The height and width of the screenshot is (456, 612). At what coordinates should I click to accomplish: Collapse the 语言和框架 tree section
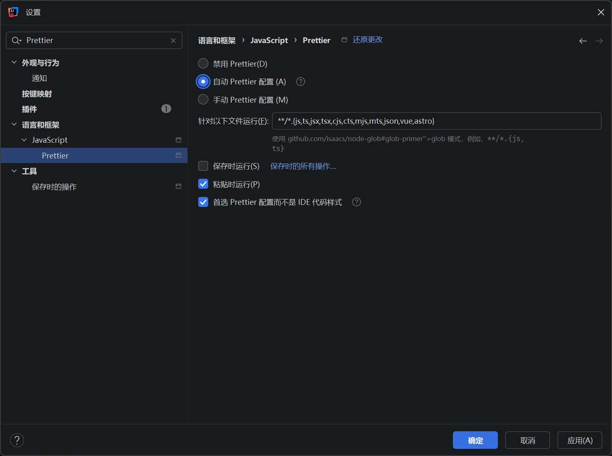click(14, 125)
